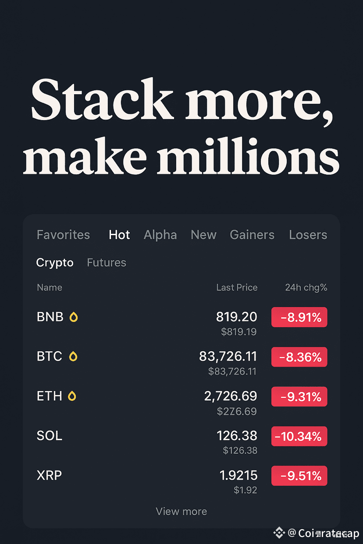363x544 pixels.
Task: Open the BTC price 83,726.11
Action: [228, 357]
